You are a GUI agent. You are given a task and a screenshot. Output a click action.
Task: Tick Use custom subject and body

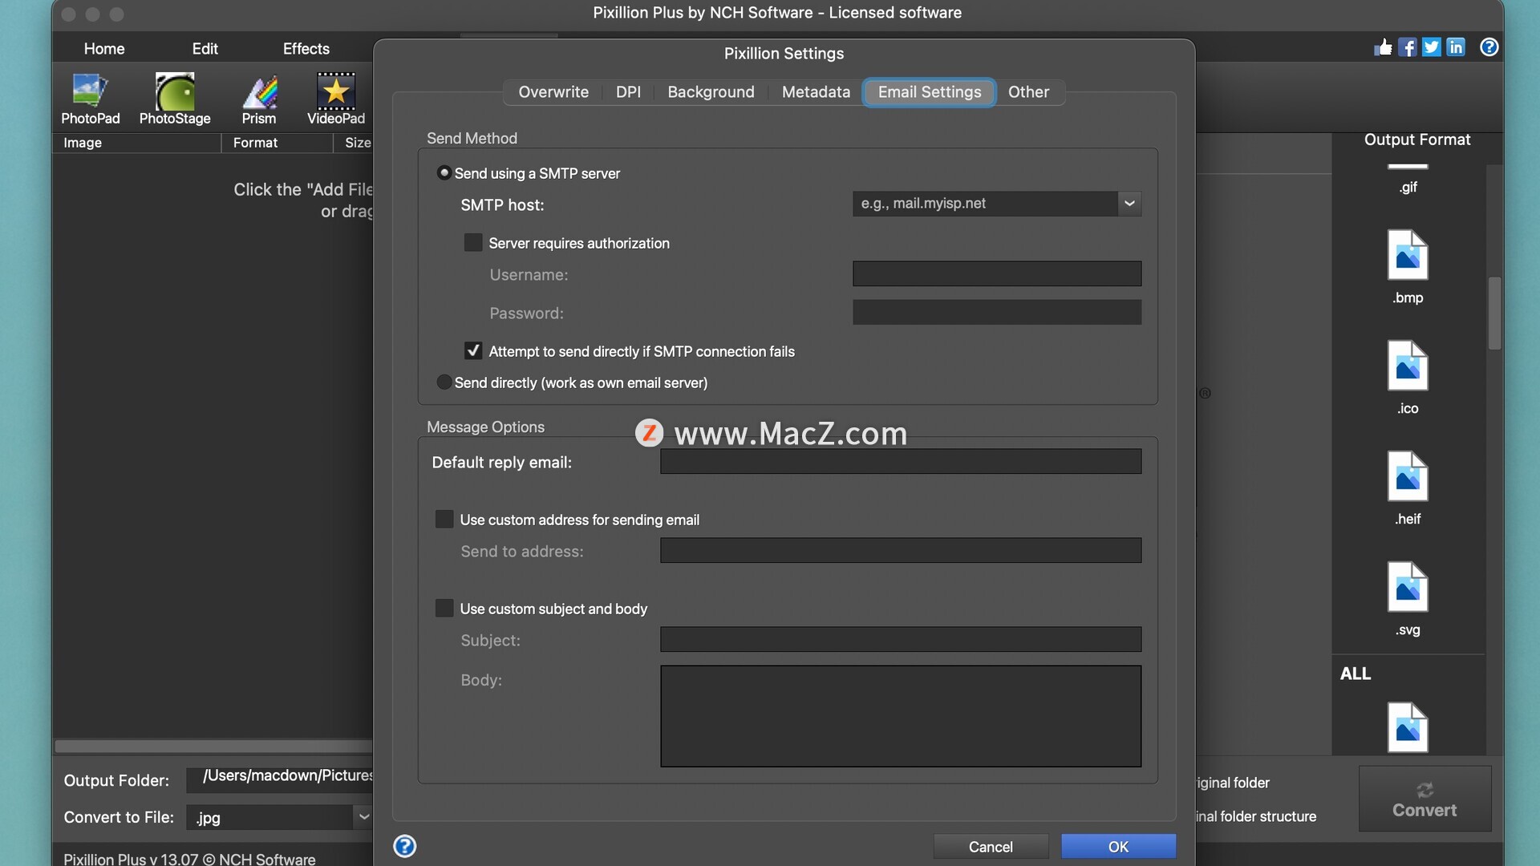[x=444, y=609]
